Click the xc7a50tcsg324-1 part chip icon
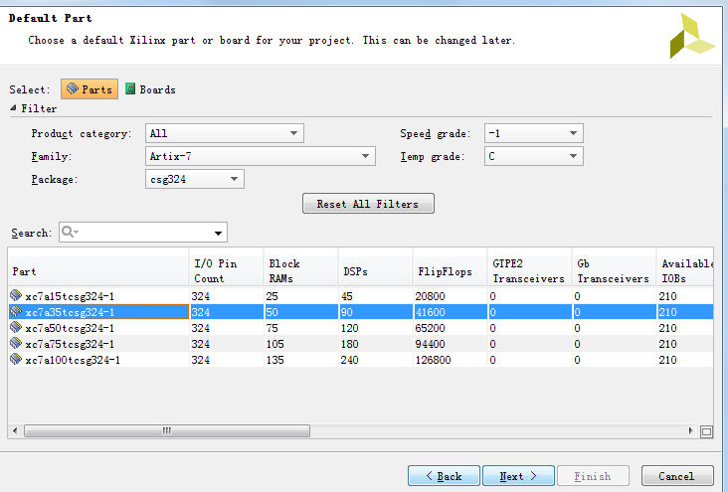 (16, 328)
